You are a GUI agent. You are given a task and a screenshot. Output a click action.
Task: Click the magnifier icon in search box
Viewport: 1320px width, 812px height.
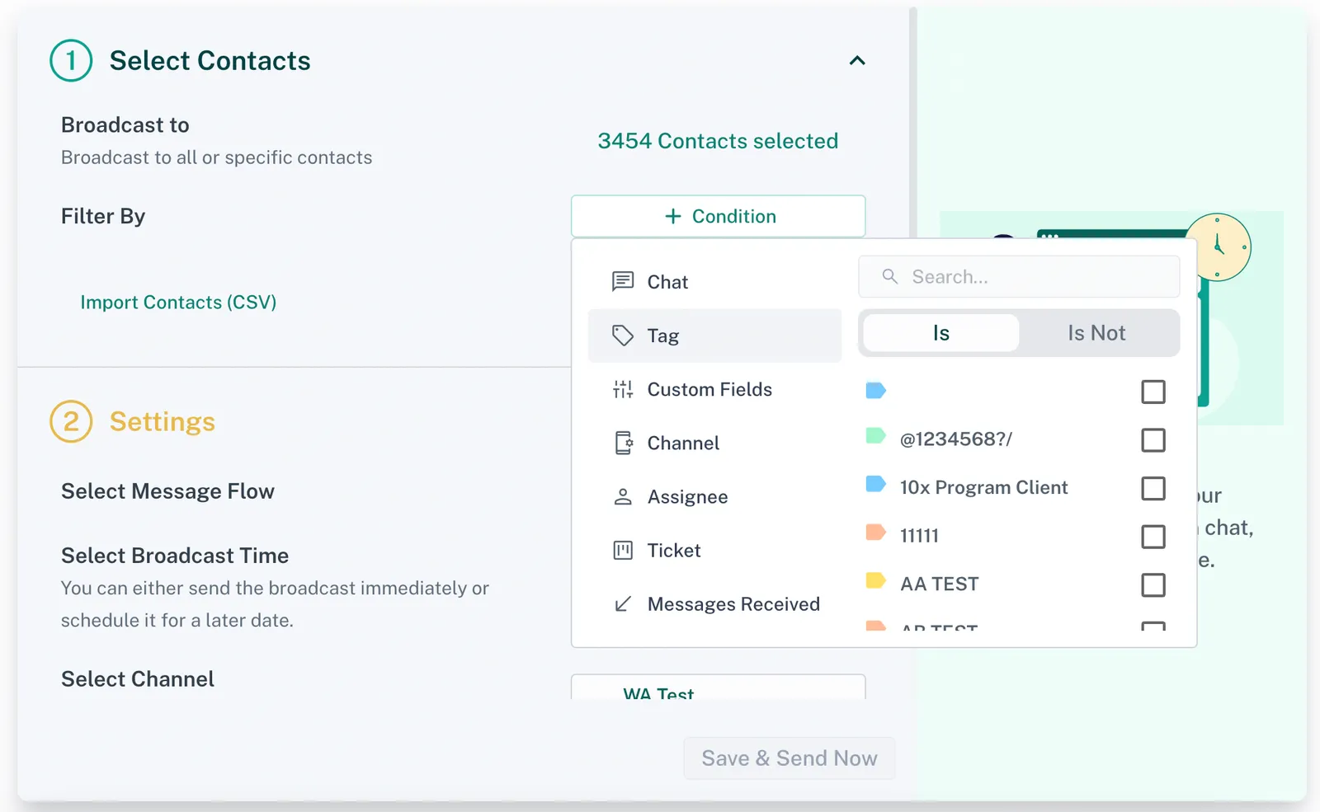889,277
